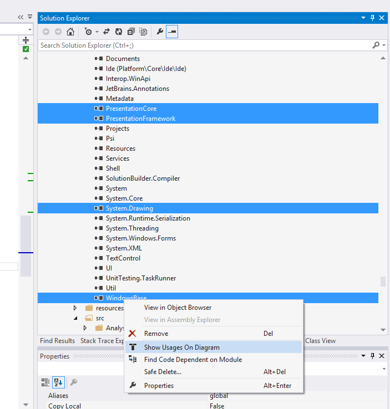390x409 pixels.
Task: Select the Metadata reference
Action: [120, 99]
